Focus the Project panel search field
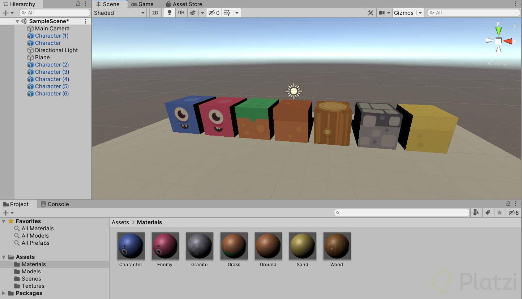Image resolution: width=522 pixels, height=299 pixels. pos(402,213)
